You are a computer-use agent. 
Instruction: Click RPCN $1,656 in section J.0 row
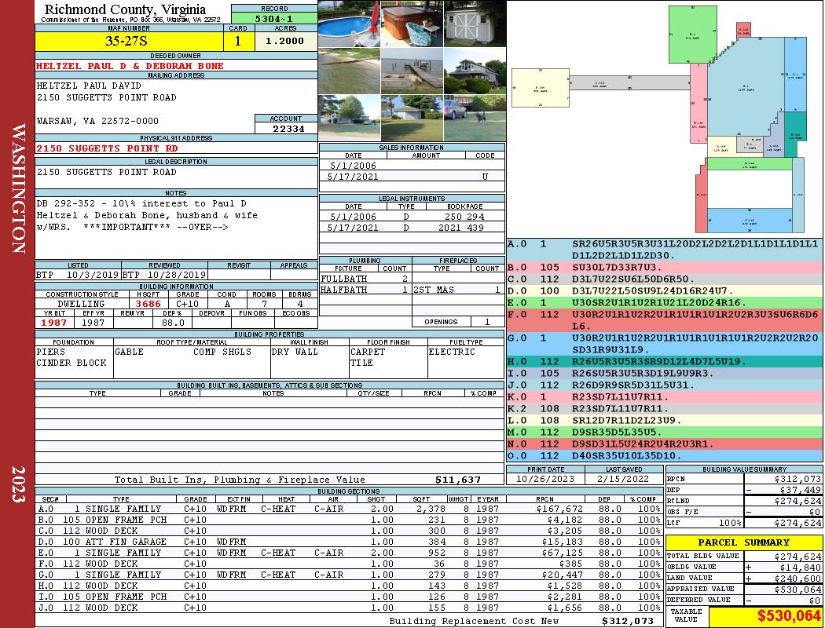565,608
